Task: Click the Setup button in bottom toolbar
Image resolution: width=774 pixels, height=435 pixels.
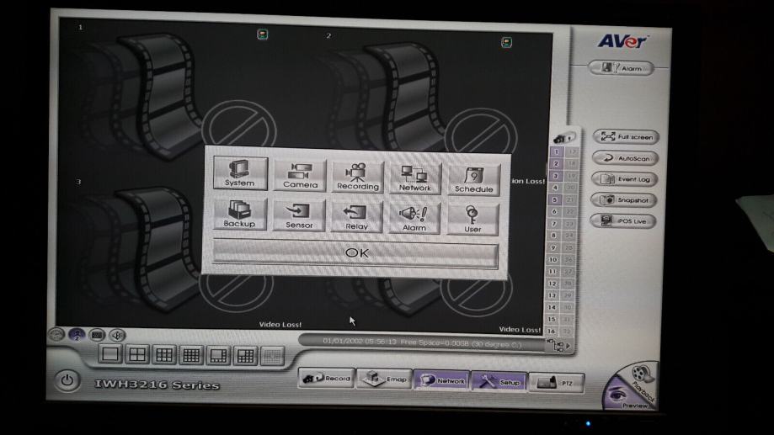Action: [499, 381]
